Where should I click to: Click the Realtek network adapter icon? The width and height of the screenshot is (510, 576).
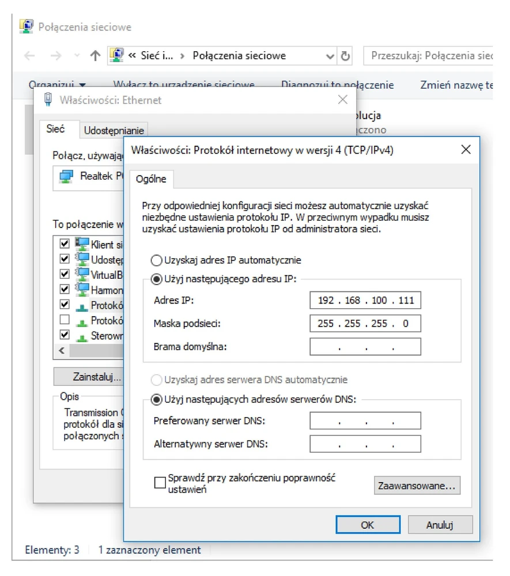click(67, 176)
